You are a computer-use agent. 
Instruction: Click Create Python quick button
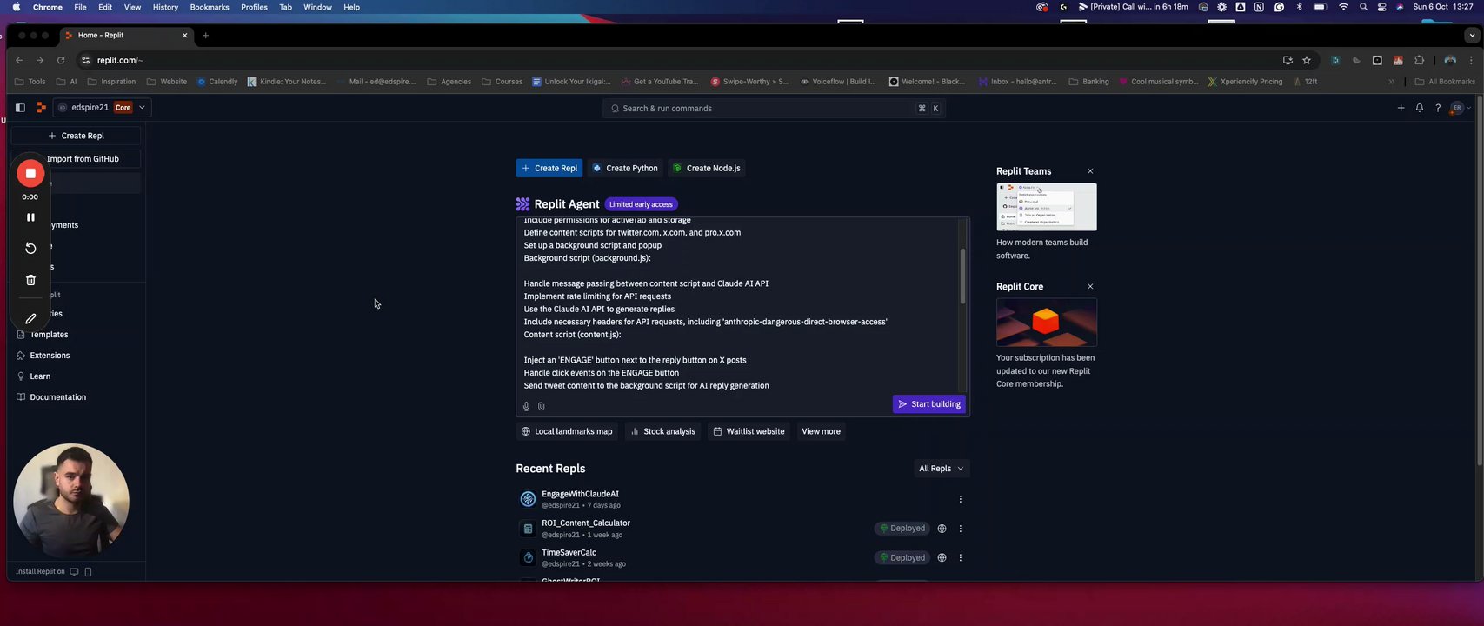tap(625, 169)
